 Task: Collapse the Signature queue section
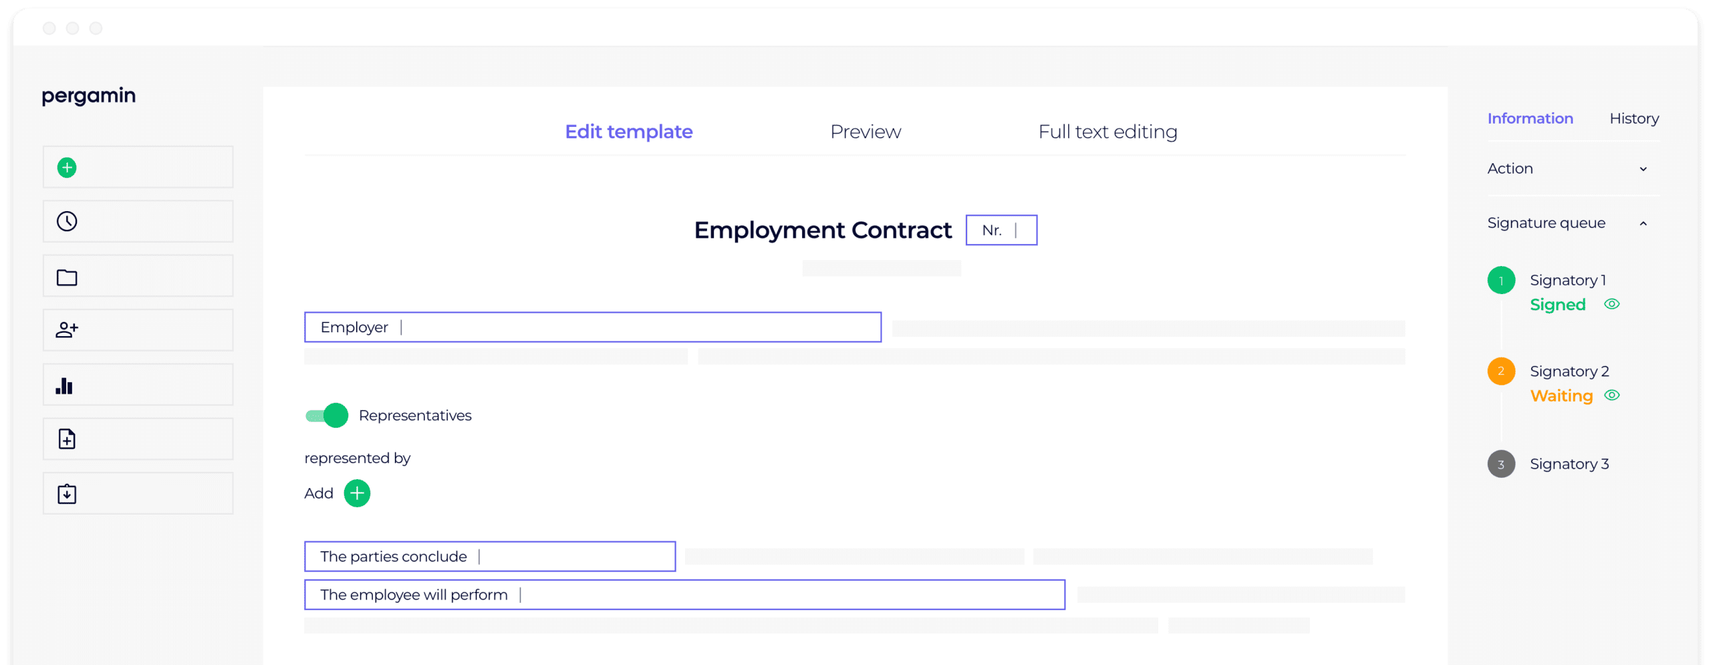click(1642, 223)
